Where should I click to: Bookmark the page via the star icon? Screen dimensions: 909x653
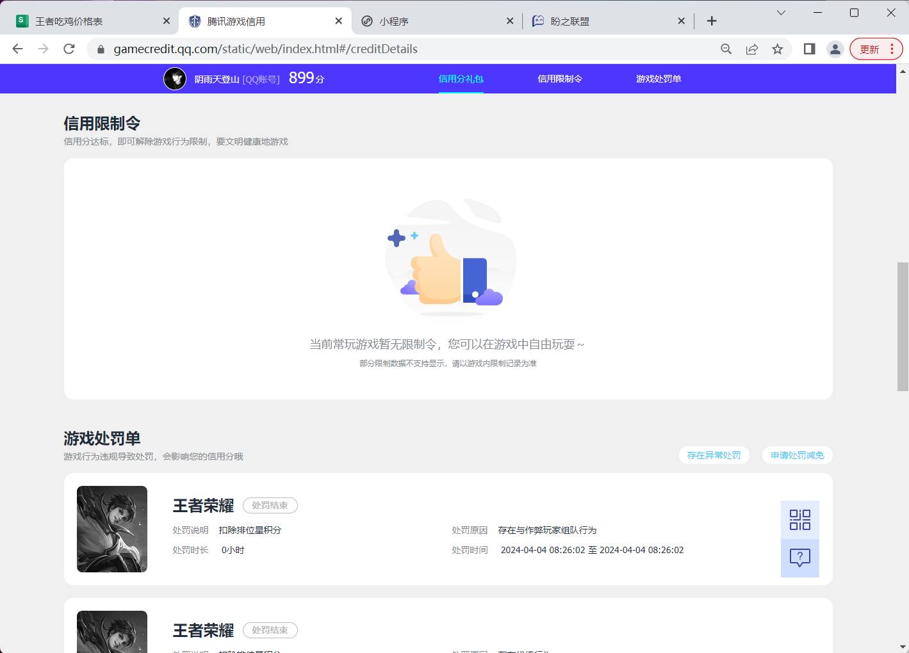[777, 49]
